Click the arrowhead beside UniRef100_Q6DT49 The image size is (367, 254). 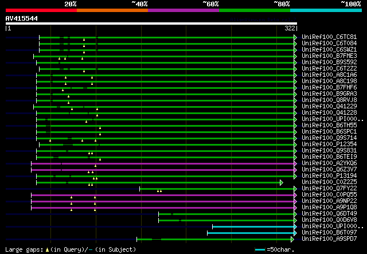pos(295,214)
